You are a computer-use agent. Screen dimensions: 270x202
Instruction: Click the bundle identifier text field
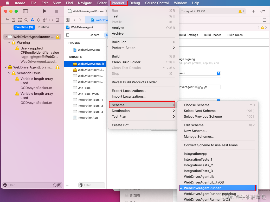[x=200, y=87]
